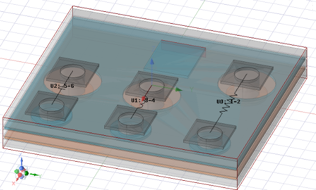316x190 pixels.
Task: Click the red marker on the U1 port
Action: [x=144, y=99]
